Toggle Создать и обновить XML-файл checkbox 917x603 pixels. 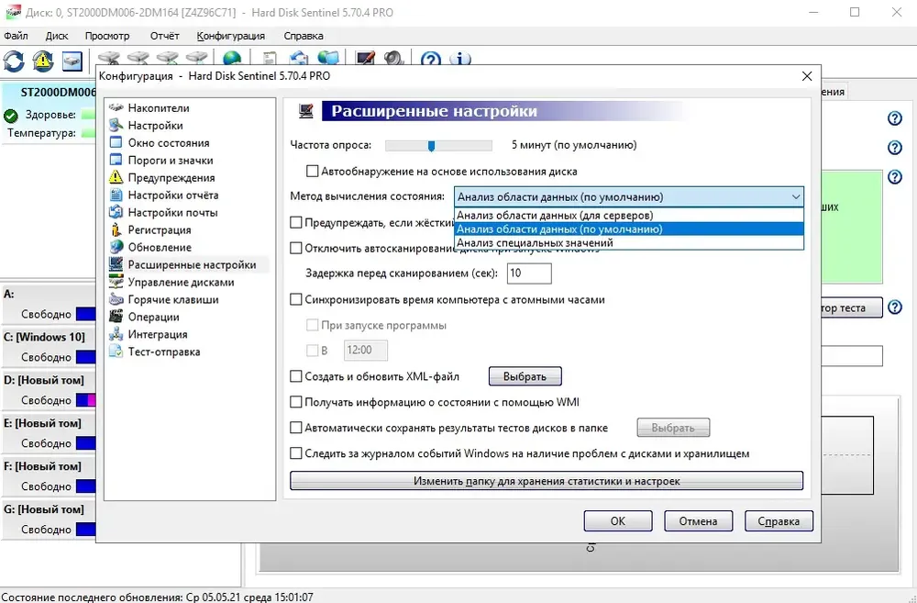pos(296,376)
